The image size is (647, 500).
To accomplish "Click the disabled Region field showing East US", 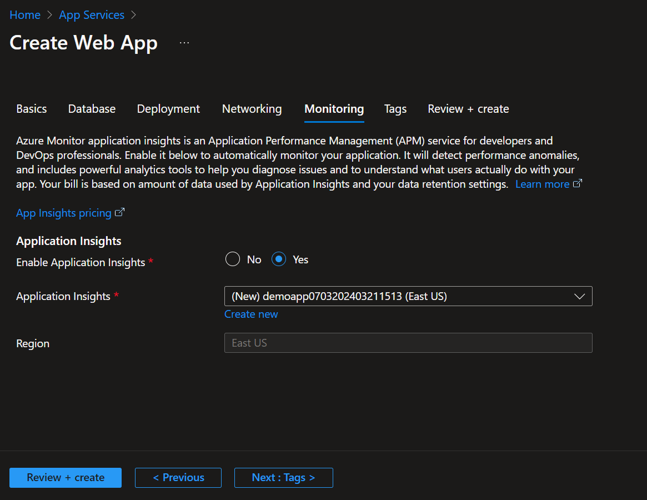I will 408,343.
